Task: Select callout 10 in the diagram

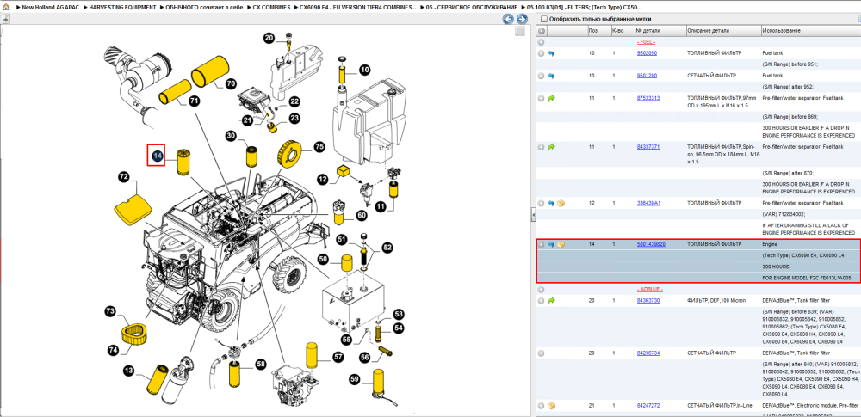Action: click(x=365, y=70)
